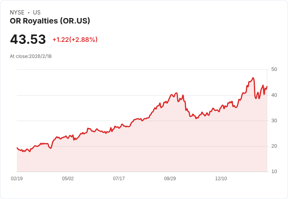288x199 pixels.
Task: Click the leftmost start of the price line
Action: coord(17,148)
